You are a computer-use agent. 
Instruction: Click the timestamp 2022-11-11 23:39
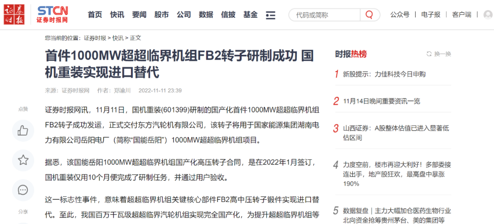[160, 91]
